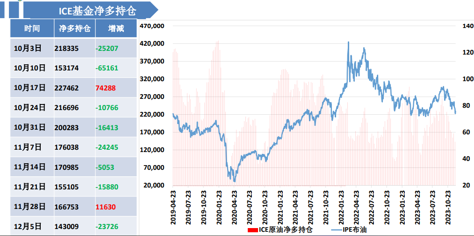Screen dimensions: 474x236
Task: Click the red ICE原油净多持仓 legend swatch
Action: (252, 230)
